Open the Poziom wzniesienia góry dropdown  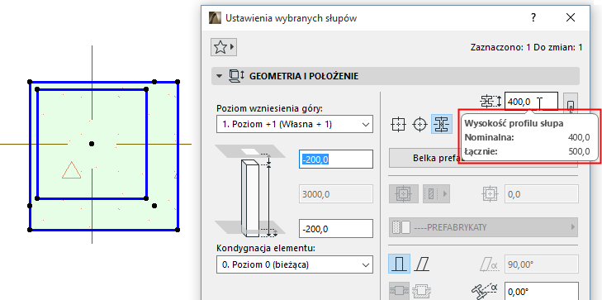click(295, 125)
